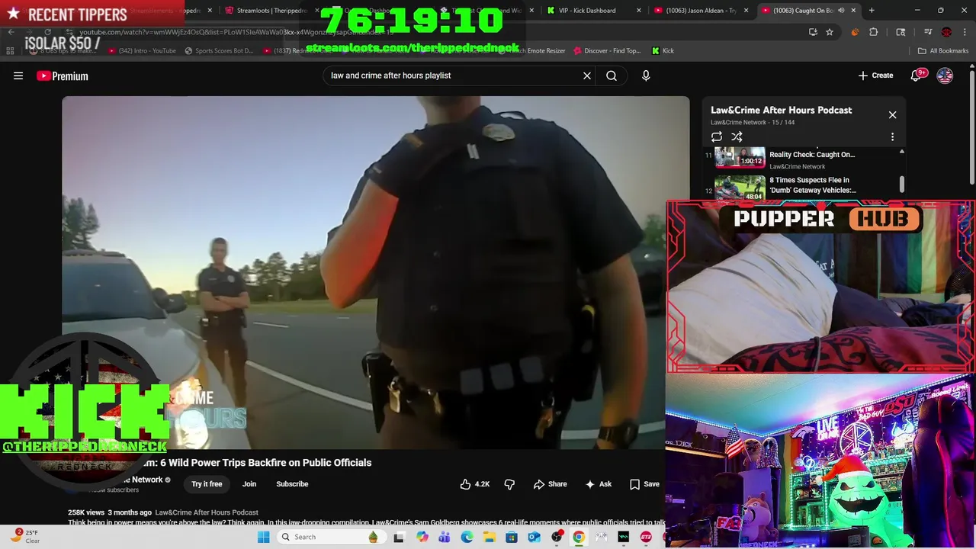Open the (342) Intro - YouTube bookmark

click(x=142, y=51)
